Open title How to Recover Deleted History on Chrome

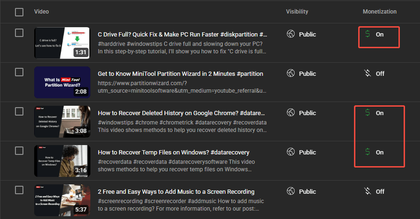point(181,113)
